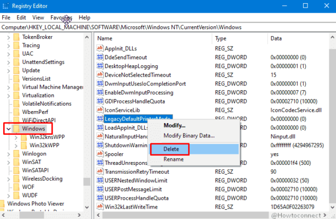Collapse the Windows key in tree
The image size is (336, 219).
tap(8, 129)
